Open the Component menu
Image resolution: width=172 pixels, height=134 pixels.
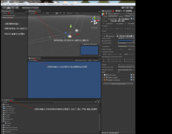pyautogui.click(x=33, y=4)
